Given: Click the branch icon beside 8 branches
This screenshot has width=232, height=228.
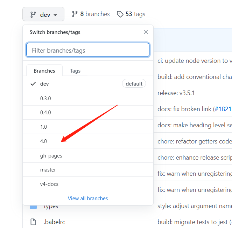Looking at the screenshot, I should (x=75, y=14).
